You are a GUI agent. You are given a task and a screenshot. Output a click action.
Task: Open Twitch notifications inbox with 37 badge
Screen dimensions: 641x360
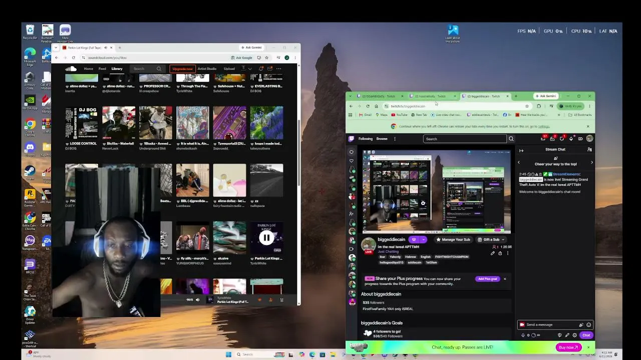click(544, 138)
